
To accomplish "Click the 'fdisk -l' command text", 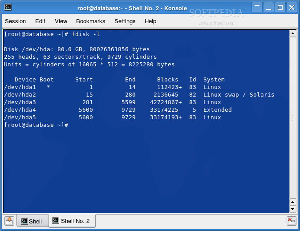I will point(86,34).
